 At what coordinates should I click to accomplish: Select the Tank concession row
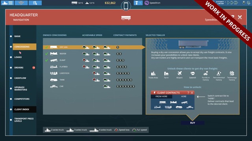93,80
